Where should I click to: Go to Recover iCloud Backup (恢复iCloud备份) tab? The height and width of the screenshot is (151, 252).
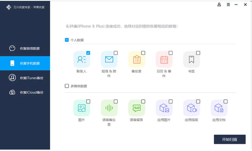pyautogui.click(x=25, y=92)
